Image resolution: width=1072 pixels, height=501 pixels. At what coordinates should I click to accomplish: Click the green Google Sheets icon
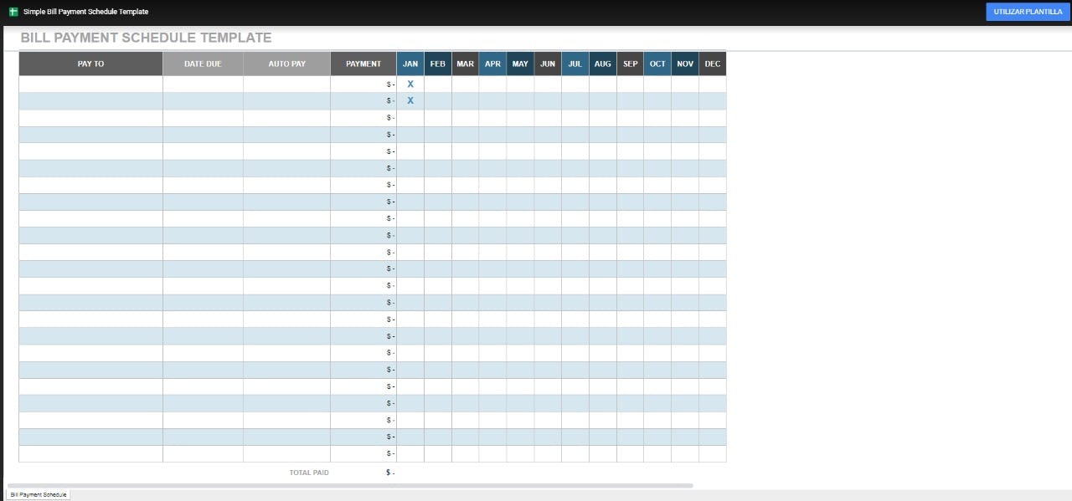tap(13, 12)
